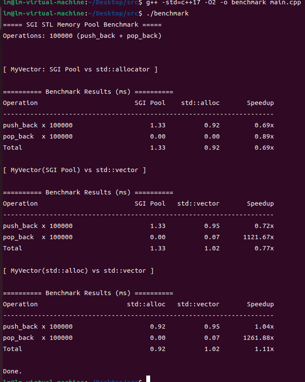Click the 0.77x total speedup value

pyautogui.click(x=264, y=248)
